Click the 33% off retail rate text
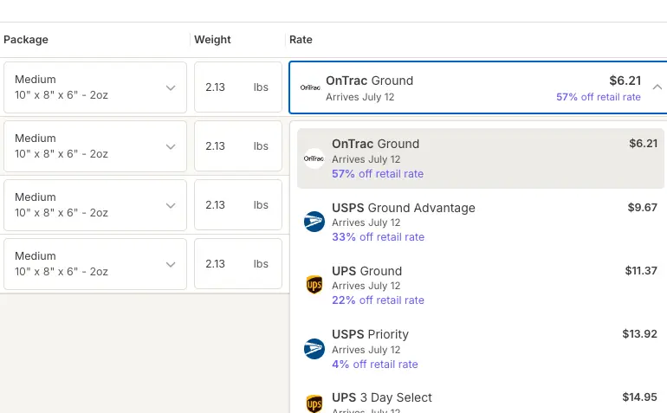Viewport: 667px width, 413px height. click(379, 237)
